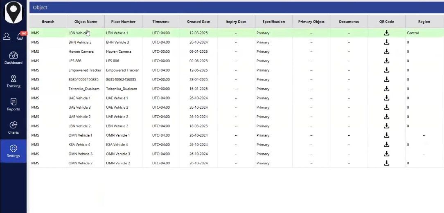Viewport: 444px width, 213px height.
Task: Click the Region column header
Action: point(424,22)
